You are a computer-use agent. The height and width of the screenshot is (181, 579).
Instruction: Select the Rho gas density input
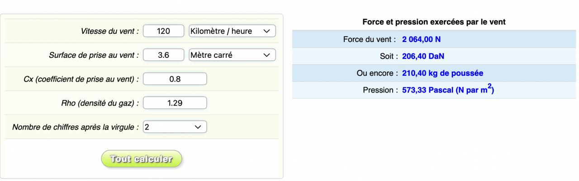[175, 103]
